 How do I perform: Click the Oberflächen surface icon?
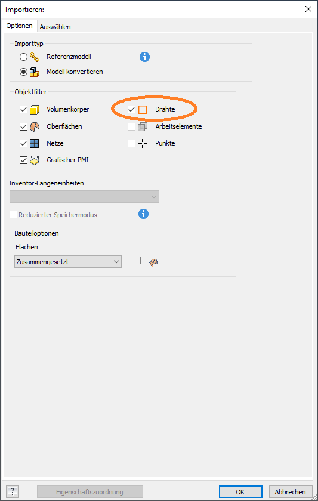pos(35,127)
